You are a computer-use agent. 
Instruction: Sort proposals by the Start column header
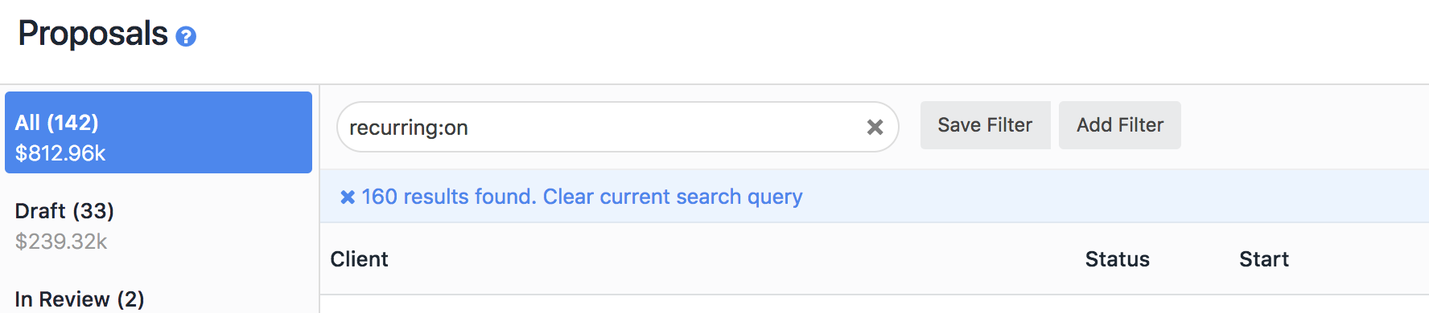(x=1263, y=259)
